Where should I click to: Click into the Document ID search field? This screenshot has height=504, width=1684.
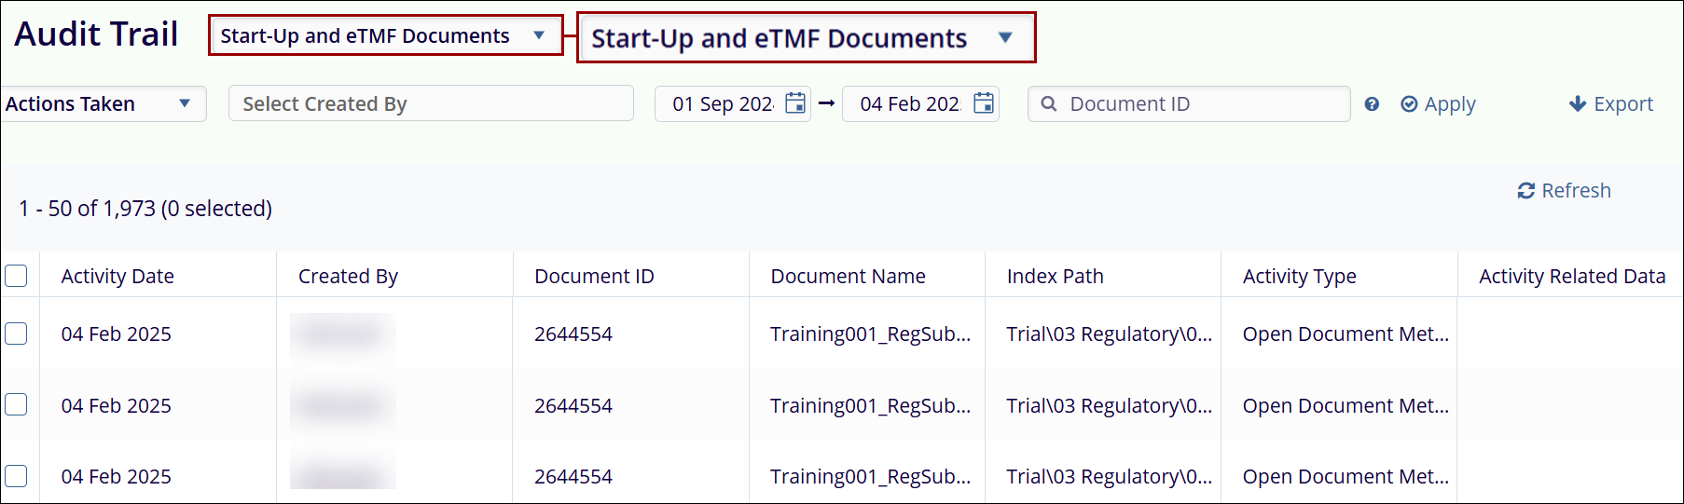coord(1203,104)
